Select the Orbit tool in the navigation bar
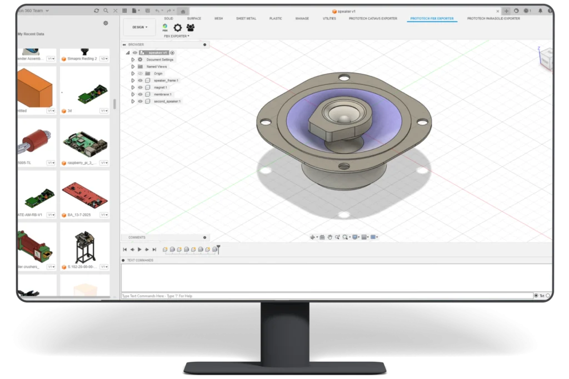 tap(313, 236)
